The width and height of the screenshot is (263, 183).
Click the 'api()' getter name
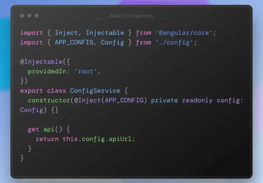pos(53,130)
